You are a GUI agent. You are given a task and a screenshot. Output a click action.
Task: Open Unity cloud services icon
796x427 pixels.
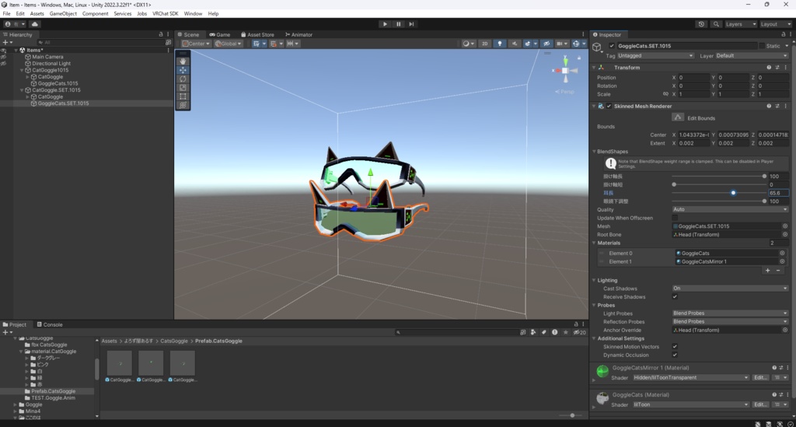(34, 24)
